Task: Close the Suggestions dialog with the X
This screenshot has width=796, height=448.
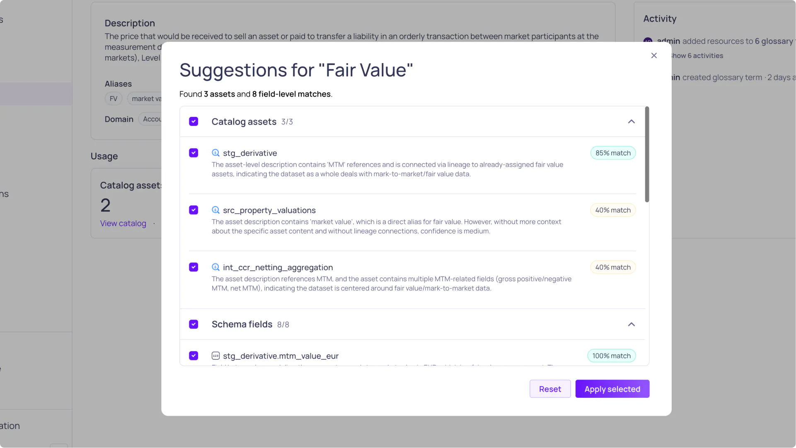Action: coord(654,56)
